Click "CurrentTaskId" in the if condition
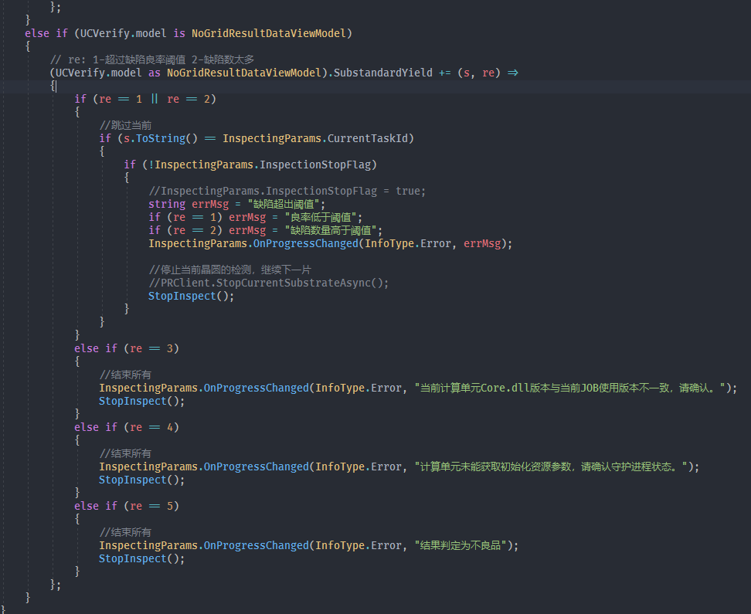This screenshot has height=614, width=751. pyautogui.click(x=367, y=138)
